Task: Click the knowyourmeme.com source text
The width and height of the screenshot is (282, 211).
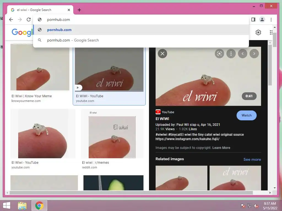Action: pos(26,101)
